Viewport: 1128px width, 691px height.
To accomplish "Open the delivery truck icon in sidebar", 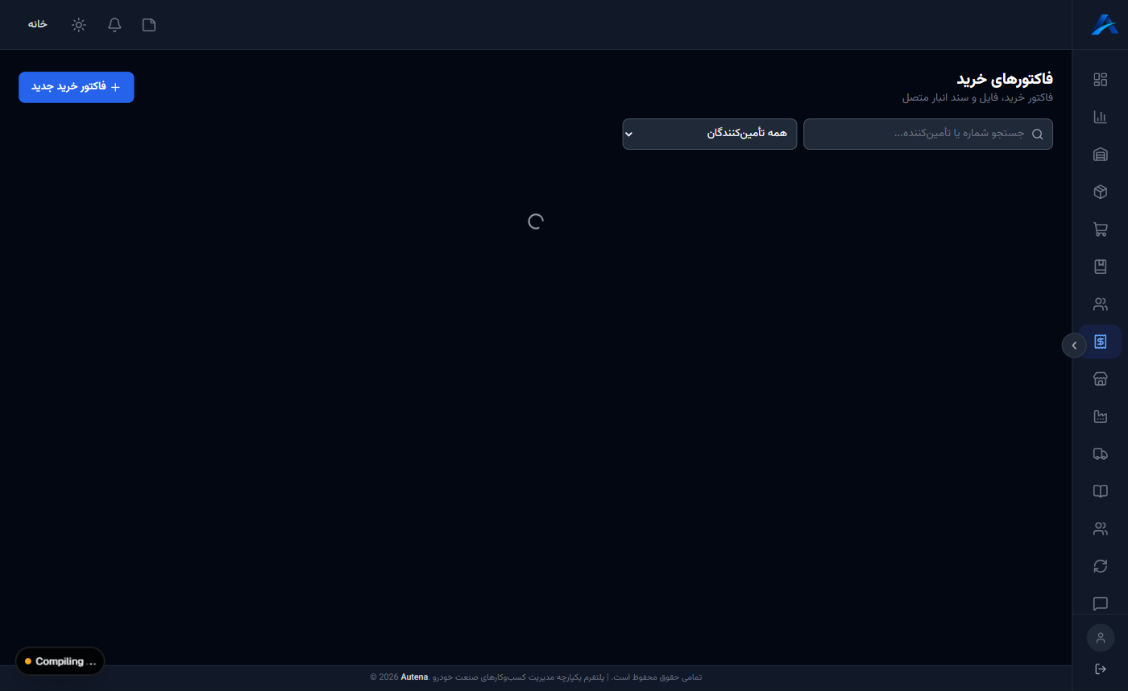I will [1100, 454].
